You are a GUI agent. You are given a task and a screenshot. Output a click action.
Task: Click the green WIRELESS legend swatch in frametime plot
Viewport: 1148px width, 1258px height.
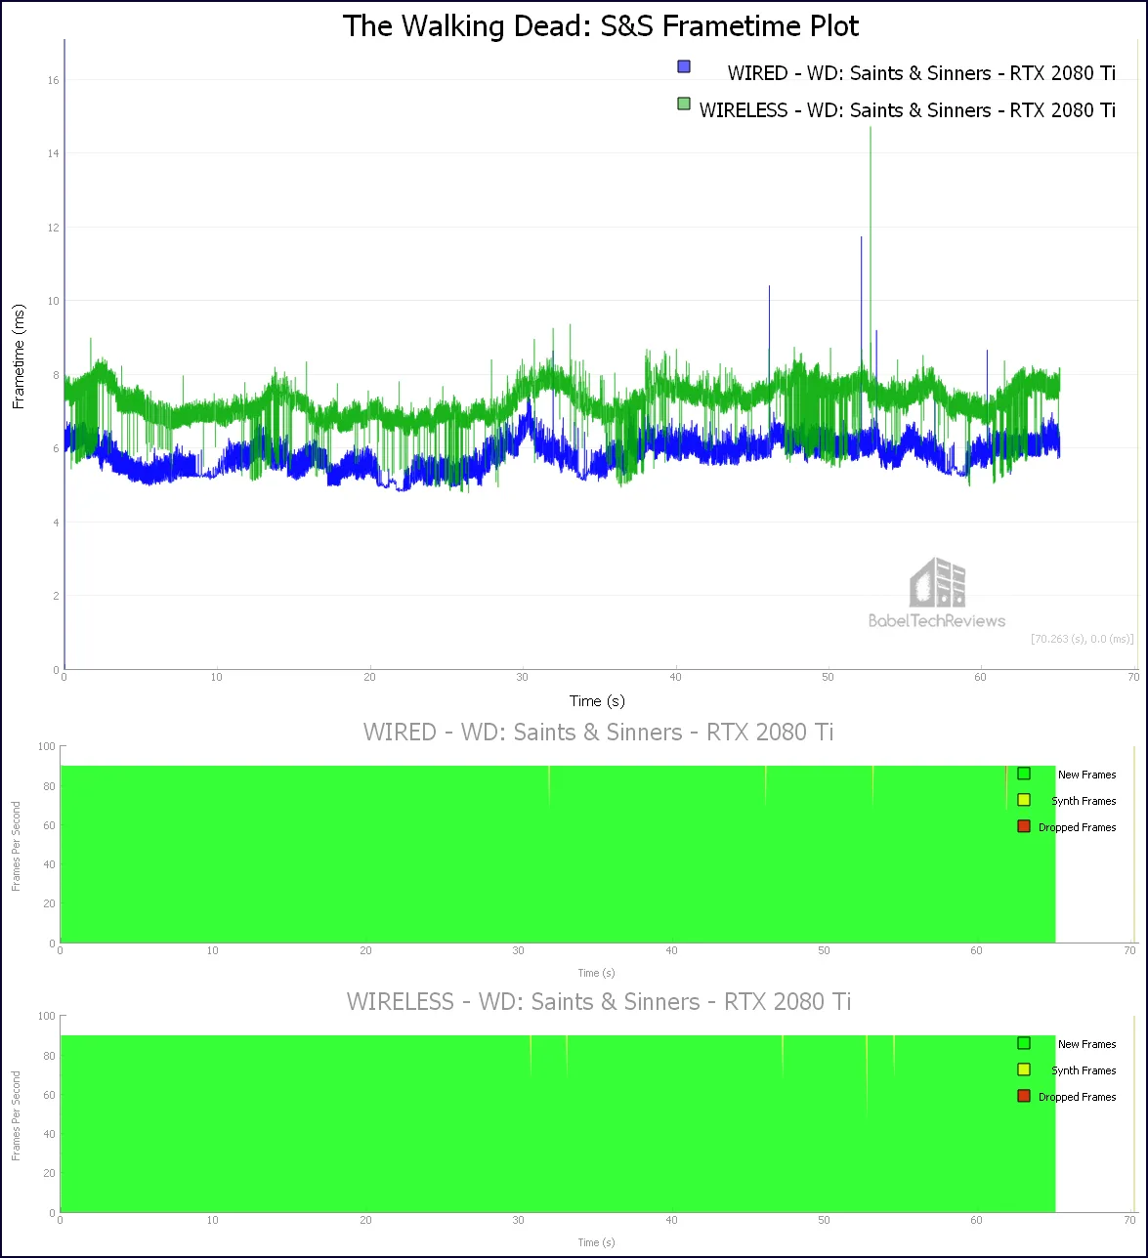pyautogui.click(x=684, y=104)
